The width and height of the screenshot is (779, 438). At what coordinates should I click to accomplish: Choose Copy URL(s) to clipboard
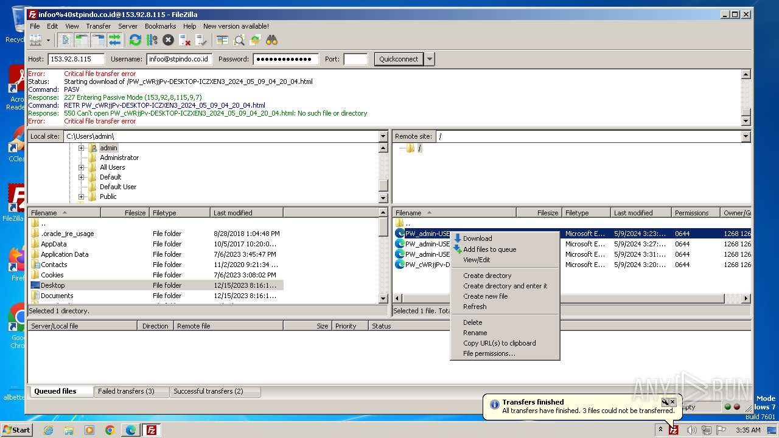[505, 343]
